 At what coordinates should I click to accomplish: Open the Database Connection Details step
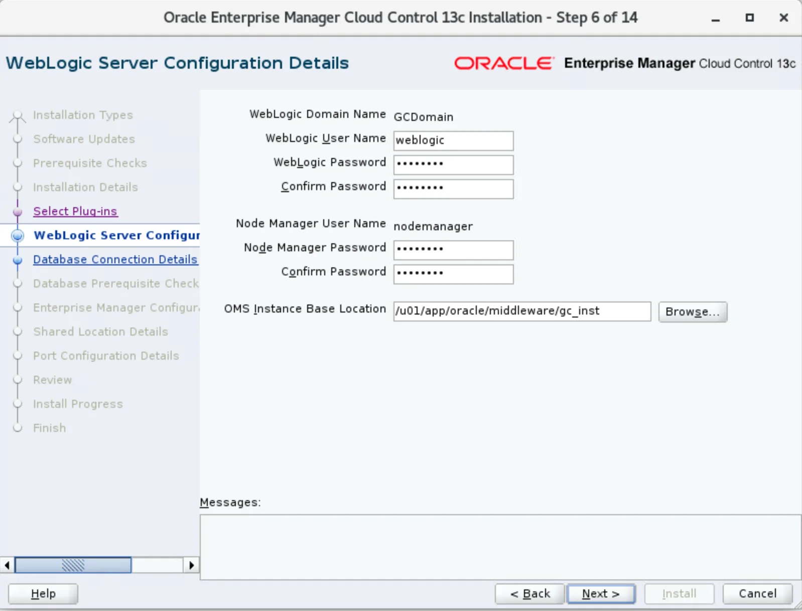click(x=115, y=259)
